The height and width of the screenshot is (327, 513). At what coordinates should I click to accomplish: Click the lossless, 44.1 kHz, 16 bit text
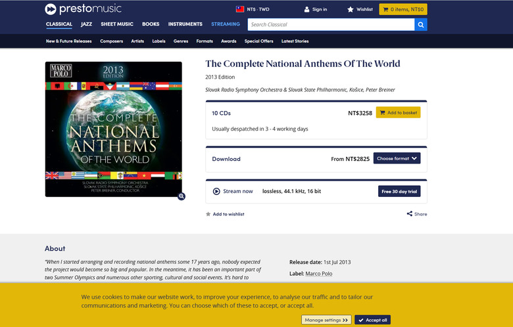tap(291, 192)
